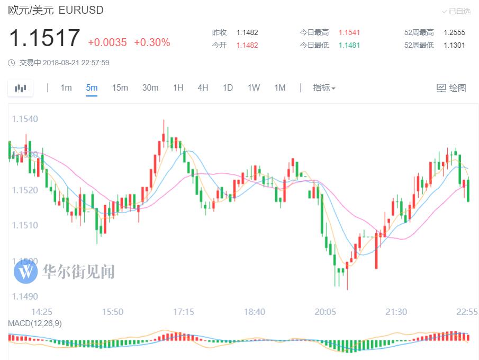The image size is (479, 360).
Task: Switch to the 1m timeframe
Action: click(x=66, y=88)
